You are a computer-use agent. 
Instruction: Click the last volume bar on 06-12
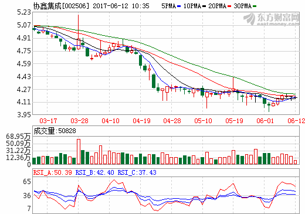tap(295, 162)
